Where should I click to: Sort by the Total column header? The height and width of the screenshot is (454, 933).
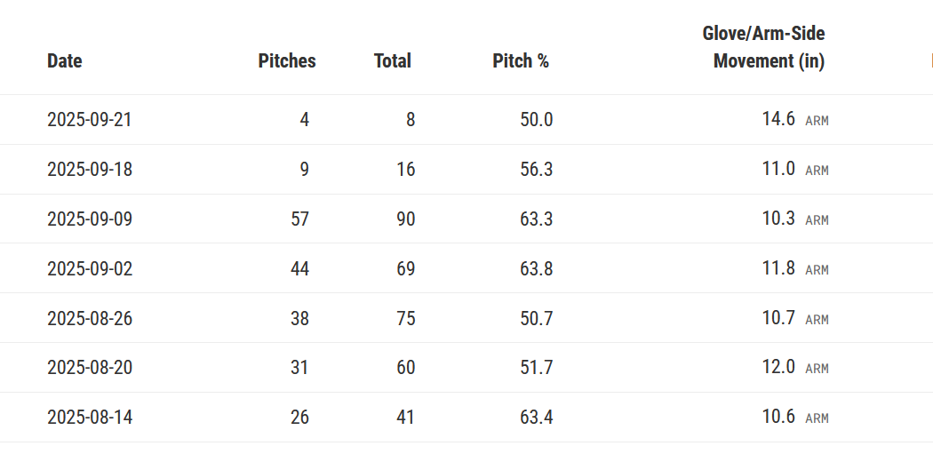pos(392,61)
